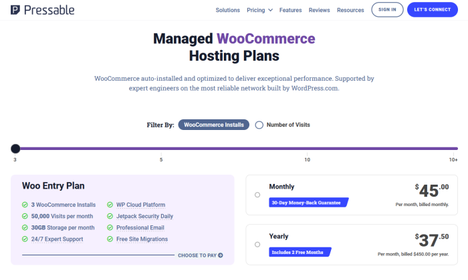Open the Solutions menu item

(228, 10)
